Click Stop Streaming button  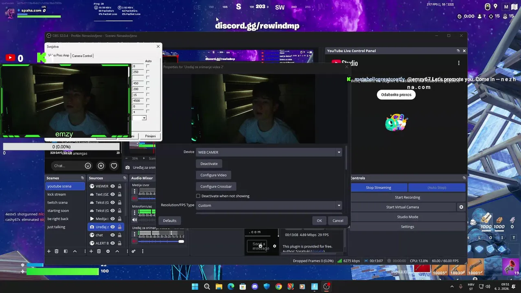coord(379,188)
